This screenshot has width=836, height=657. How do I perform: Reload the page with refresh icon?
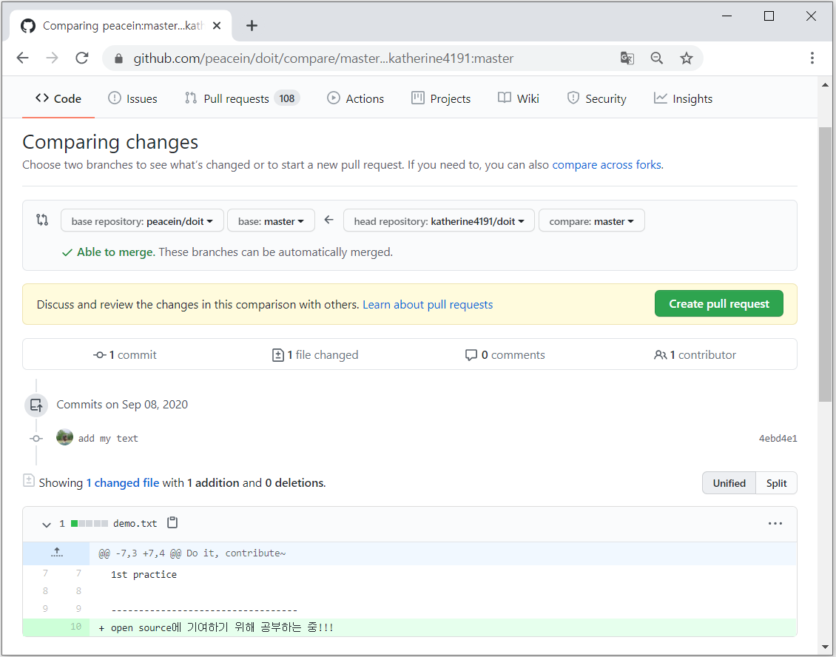82,58
